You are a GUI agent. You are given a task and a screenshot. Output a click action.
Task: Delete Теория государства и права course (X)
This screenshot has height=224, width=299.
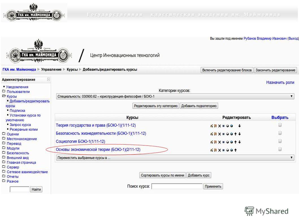point(220,126)
